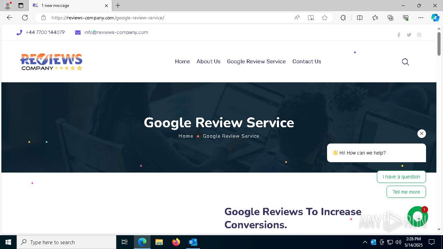Click the page vertical scrollbar thumb
443x249 pixels.
click(x=439, y=44)
